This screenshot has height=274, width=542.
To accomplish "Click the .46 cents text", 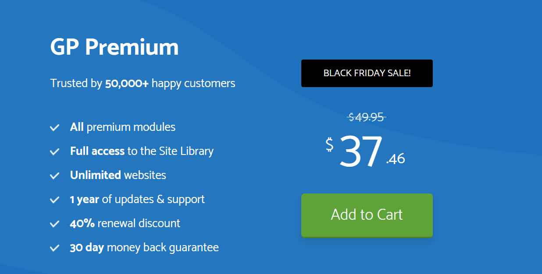I will click(396, 159).
